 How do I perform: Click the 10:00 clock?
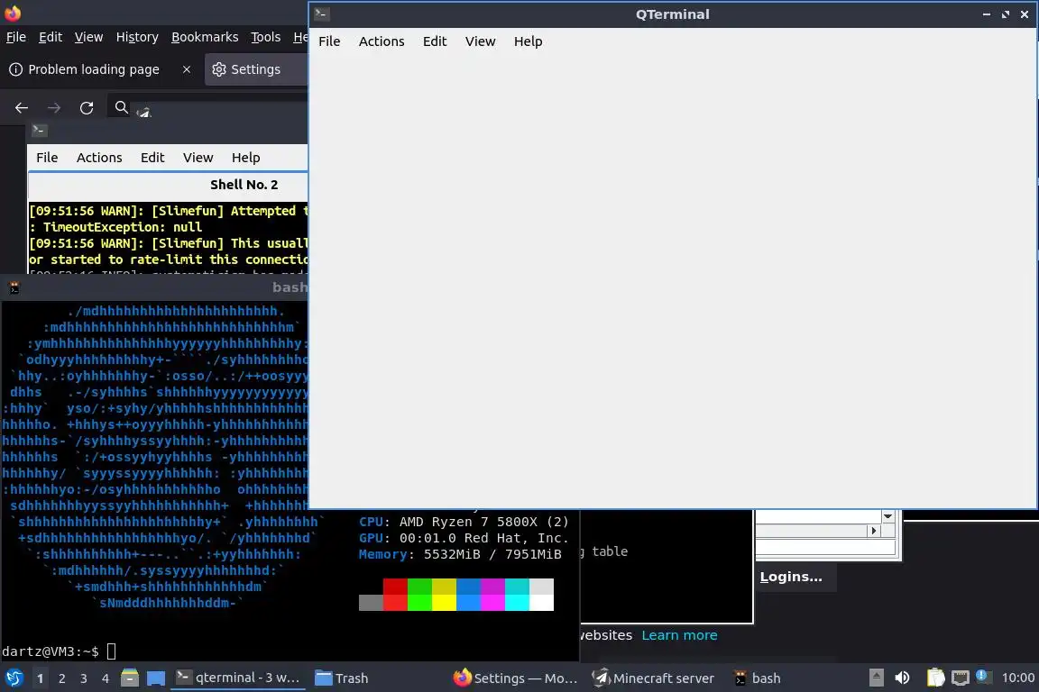[1017, 678]
